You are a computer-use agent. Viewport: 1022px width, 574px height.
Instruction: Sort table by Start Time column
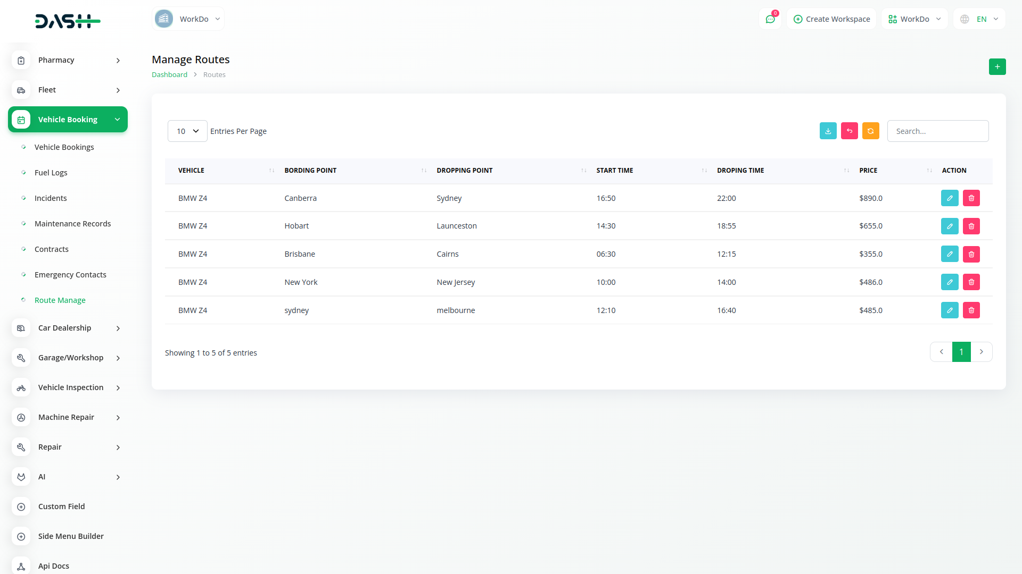click(614, 170)
